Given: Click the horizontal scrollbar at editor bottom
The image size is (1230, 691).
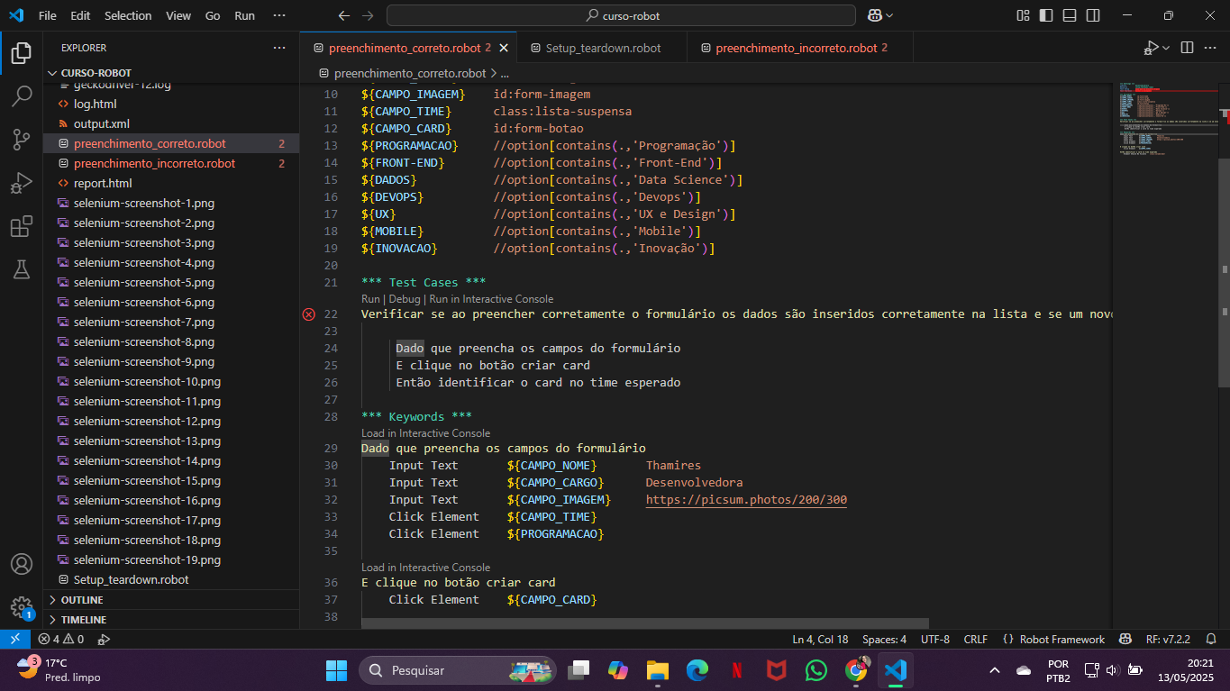Looking at the screenshot, I should point(645,623).
